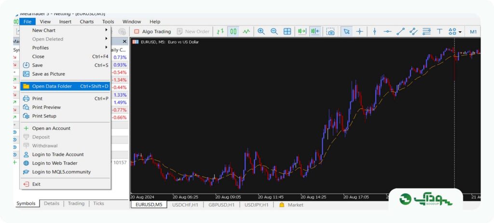
Task: Toggle chart auto scroll icon
Action: pos(302,31)
